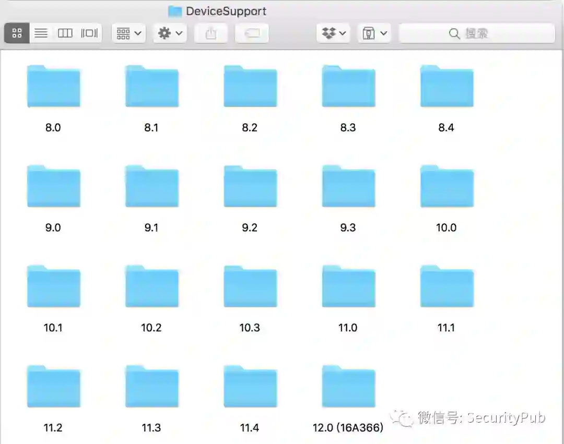Select the 11.4 folder icon

point(250,386)
